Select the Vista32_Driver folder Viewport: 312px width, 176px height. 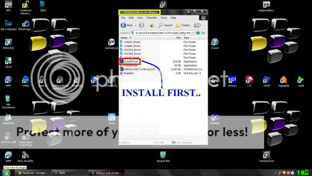click(130, 42)
